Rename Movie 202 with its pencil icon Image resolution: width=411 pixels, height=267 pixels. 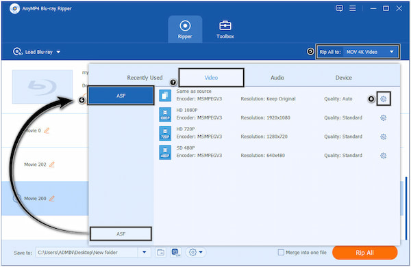(52, 165)
